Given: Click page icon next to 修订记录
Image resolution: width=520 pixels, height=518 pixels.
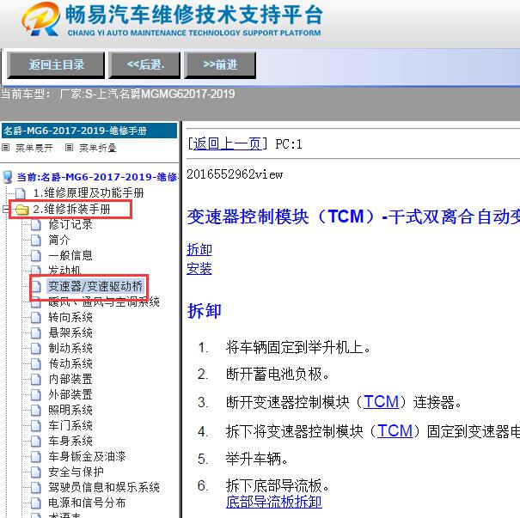Looking at the screenshot, I should pyautogui.click(x=36, y=225).
